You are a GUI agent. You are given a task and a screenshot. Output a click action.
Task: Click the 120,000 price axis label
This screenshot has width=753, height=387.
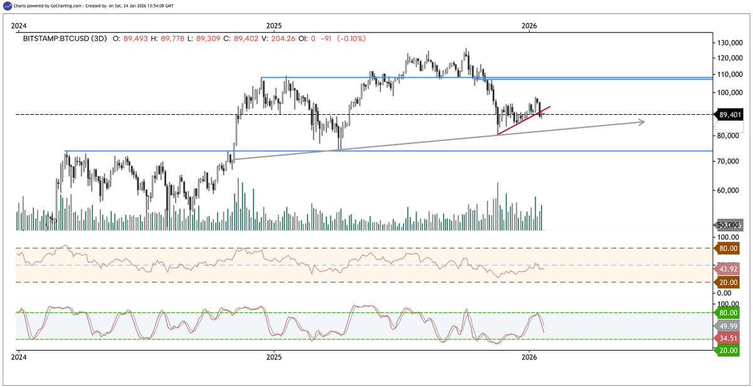pyautogui.click(x=731, y=58)
